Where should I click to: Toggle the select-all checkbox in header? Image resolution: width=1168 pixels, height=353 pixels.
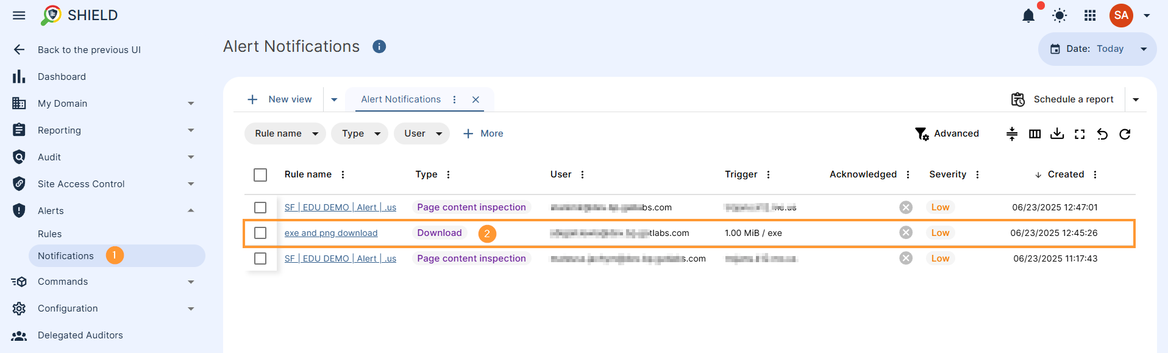(x=260, y=175)
